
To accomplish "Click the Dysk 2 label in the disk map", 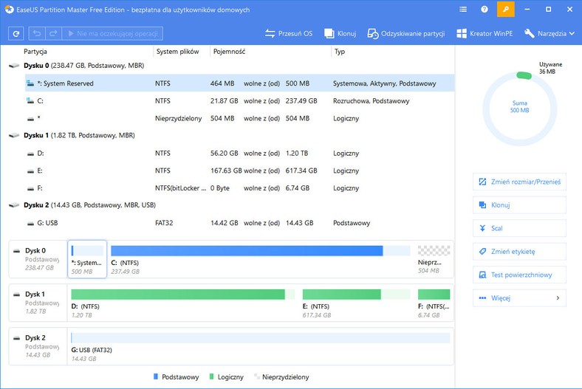I will (35, 338).
